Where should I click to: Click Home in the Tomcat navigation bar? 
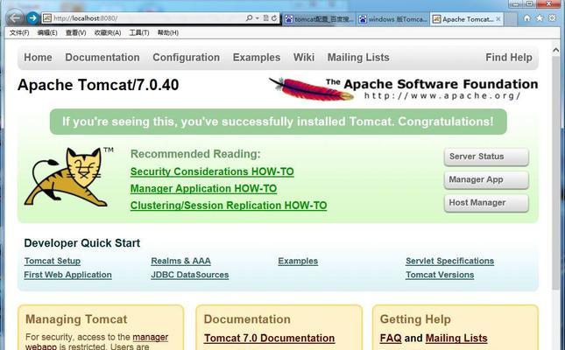(38, 57)
